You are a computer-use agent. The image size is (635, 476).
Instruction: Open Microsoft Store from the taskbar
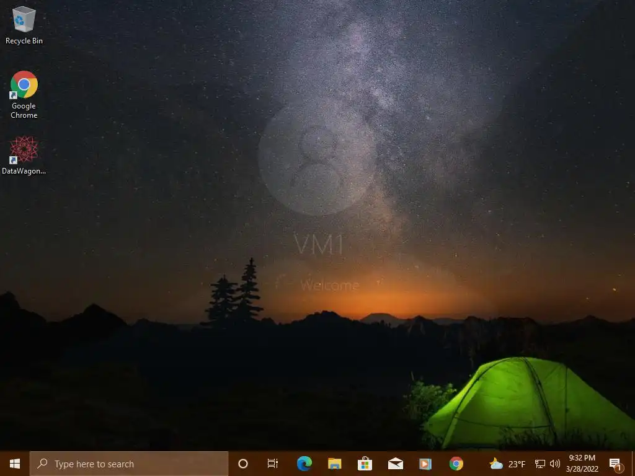(x=365, y=464)
